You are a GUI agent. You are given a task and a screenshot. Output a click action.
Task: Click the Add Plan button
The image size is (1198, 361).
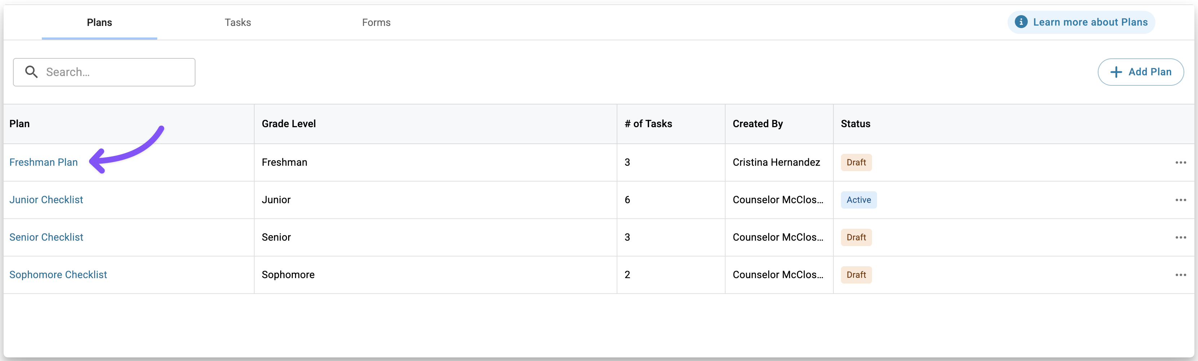point(1140,72)
